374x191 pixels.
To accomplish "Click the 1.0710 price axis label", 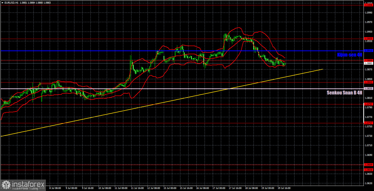I will [369, 145].
